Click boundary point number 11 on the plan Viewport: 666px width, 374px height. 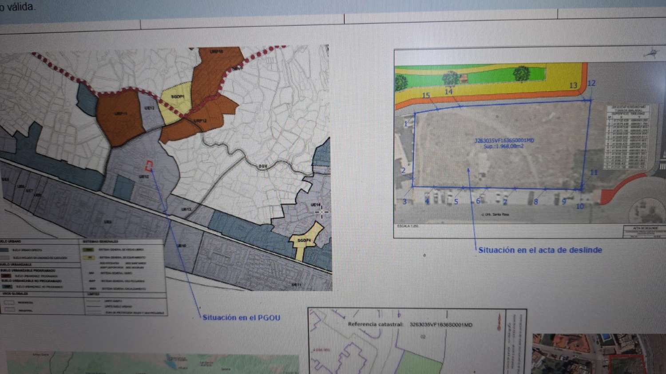pos(594,173)
